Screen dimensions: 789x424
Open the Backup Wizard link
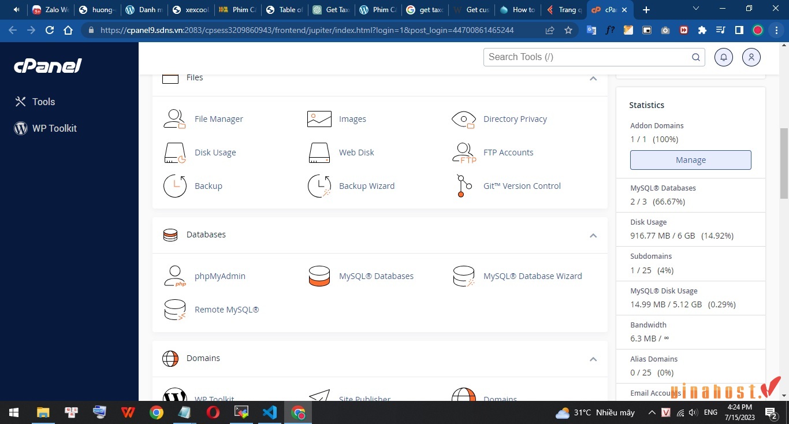367,186
